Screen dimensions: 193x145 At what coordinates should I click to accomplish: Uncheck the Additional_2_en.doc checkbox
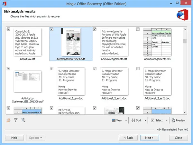point(51,68)
